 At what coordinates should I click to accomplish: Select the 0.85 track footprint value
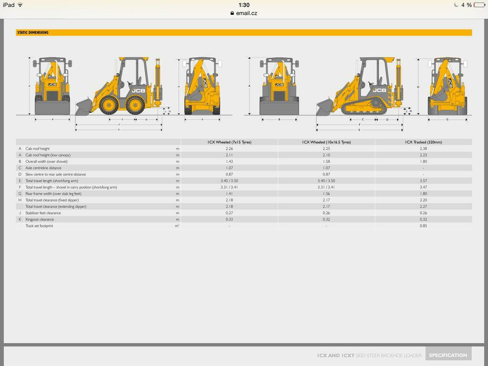coord(423,226)
